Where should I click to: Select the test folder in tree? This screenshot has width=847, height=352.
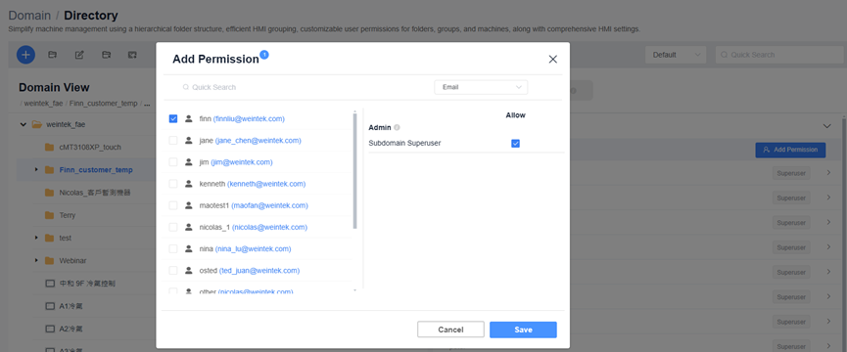[66, 238]
